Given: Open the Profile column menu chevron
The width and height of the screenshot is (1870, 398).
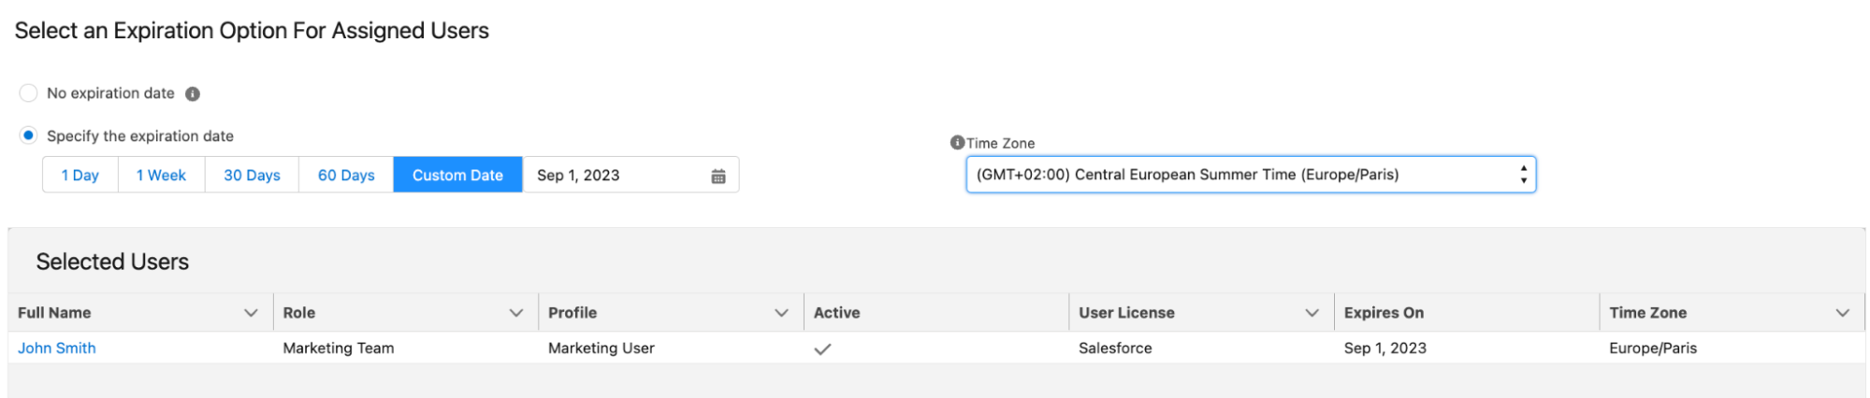Looking at the screenshot, I should point(782,313).
